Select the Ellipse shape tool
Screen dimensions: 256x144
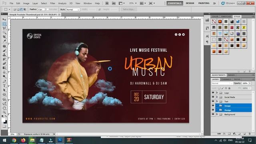tap(4, 94)
